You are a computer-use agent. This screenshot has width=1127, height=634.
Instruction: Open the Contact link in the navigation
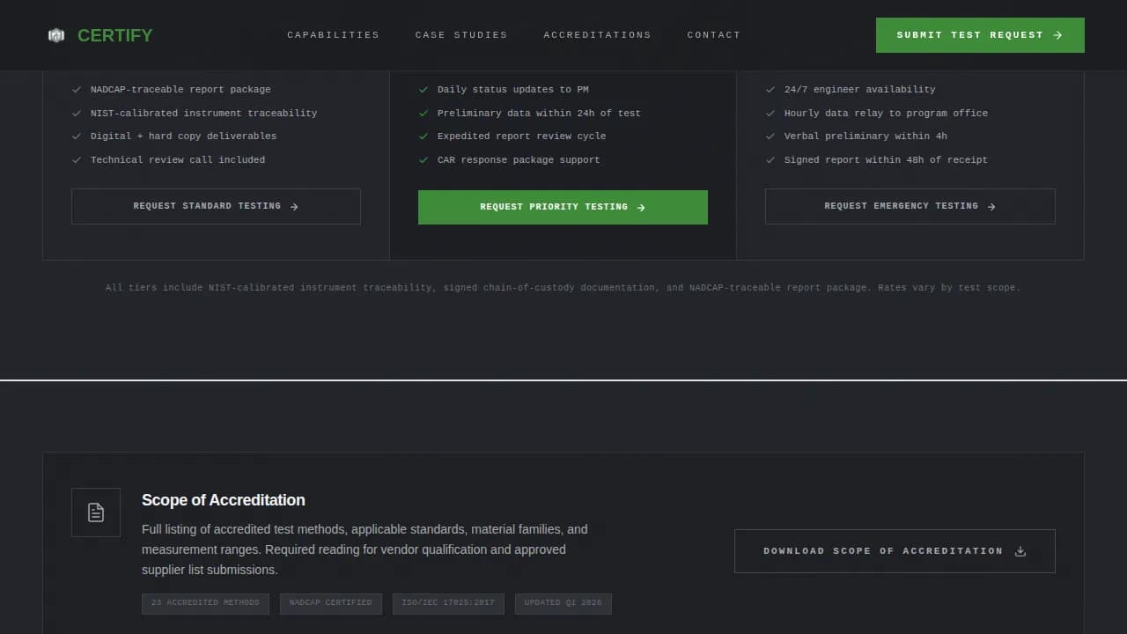pyautogui.click(x=714, y=34)
